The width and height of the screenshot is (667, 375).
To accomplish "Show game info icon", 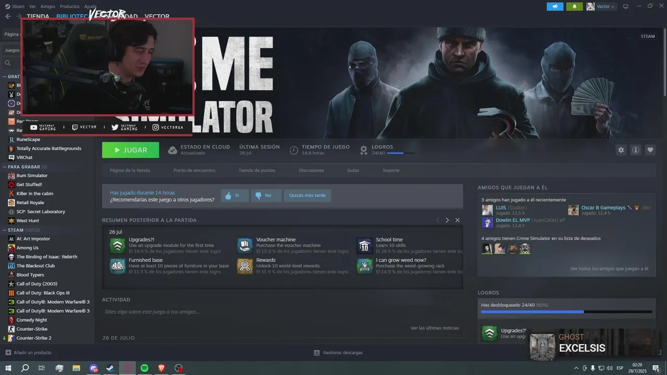I will (635, 150).
